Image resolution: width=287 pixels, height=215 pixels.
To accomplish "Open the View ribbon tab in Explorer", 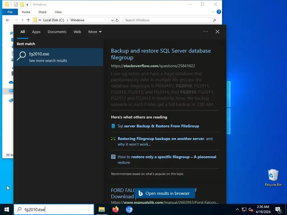I will (58, 12).
